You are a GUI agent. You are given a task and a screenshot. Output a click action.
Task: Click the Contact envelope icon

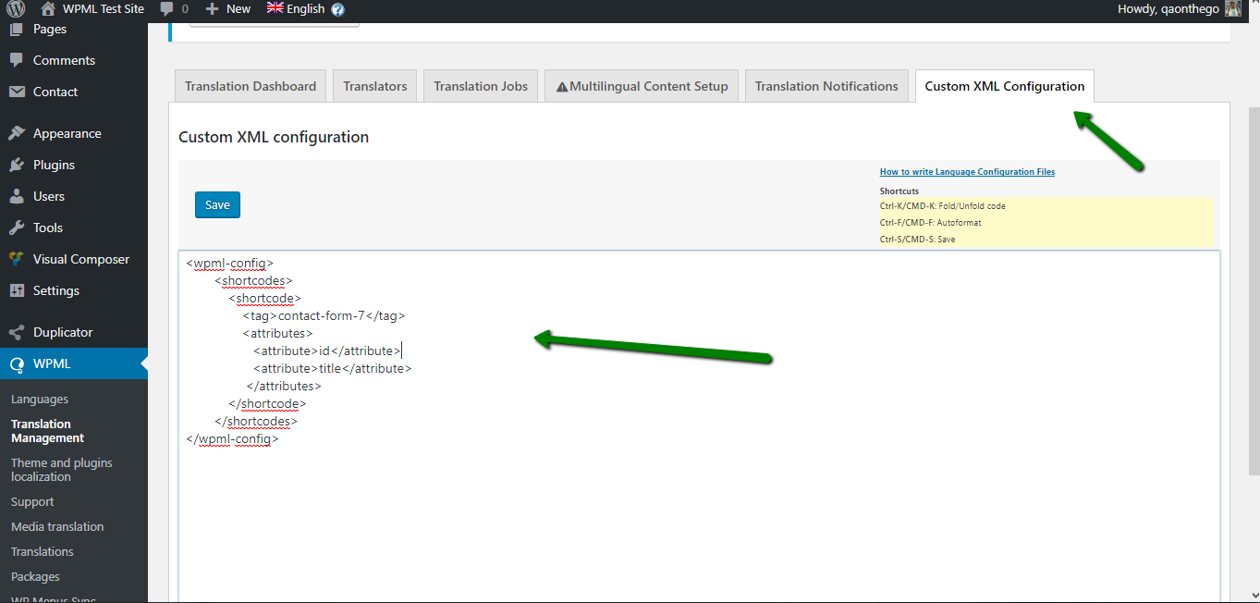[x=17, y=92]
